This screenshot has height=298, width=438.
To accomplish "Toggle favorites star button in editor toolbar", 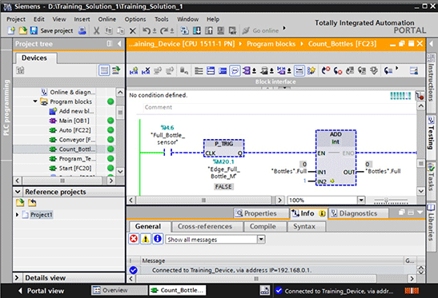I will 311,71.
